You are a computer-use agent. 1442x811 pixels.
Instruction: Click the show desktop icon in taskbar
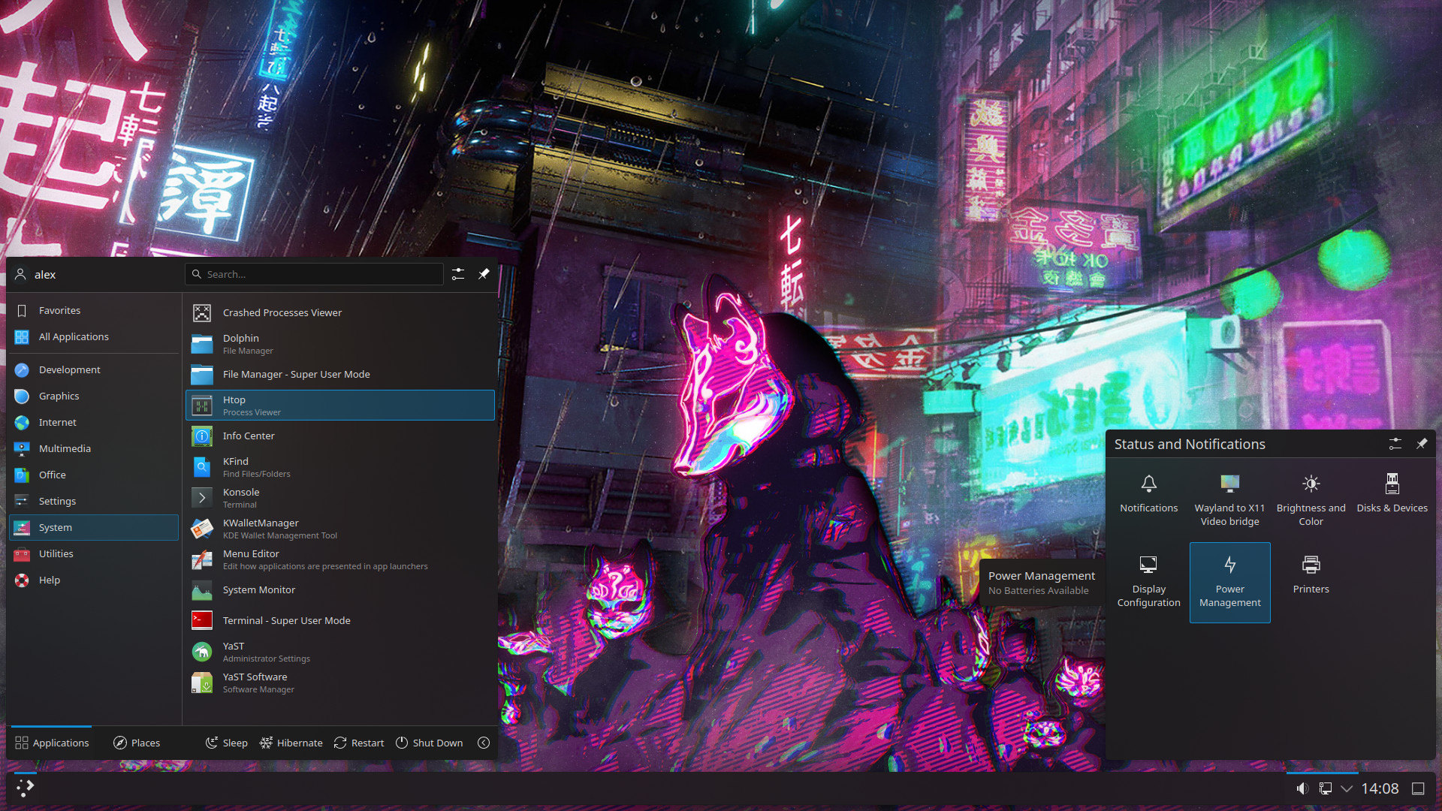[1418, 788]
